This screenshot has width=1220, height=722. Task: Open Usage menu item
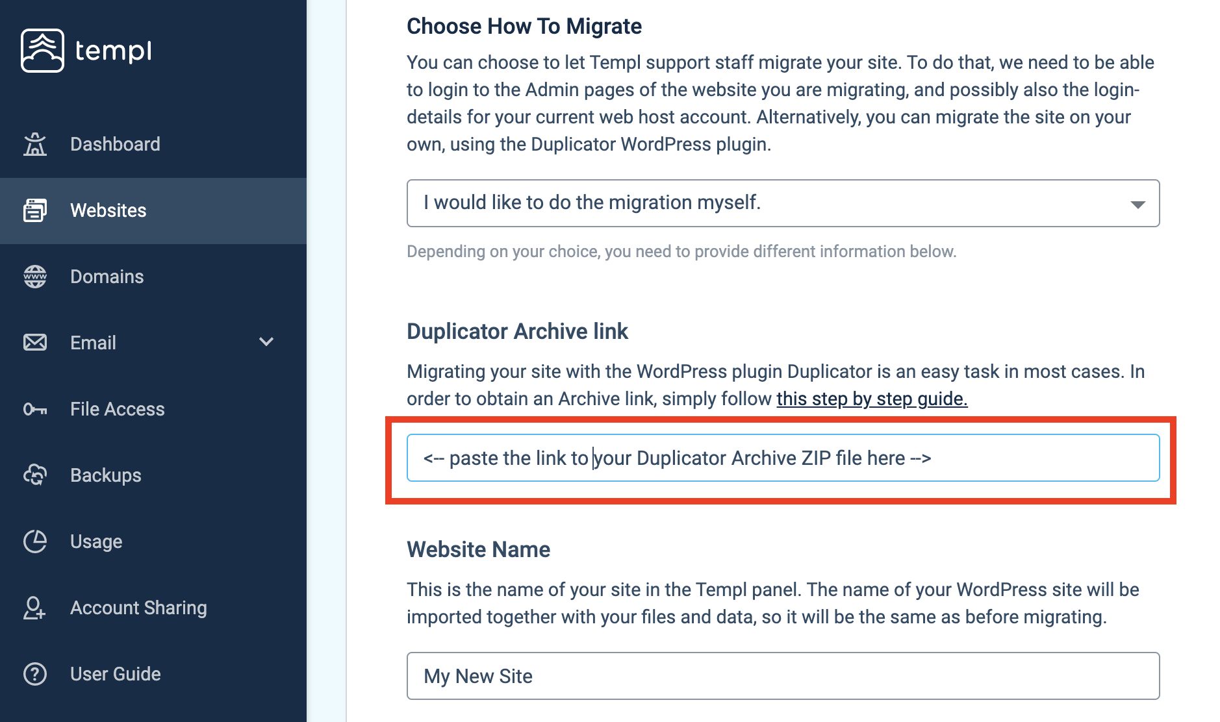tap(153, 541)
